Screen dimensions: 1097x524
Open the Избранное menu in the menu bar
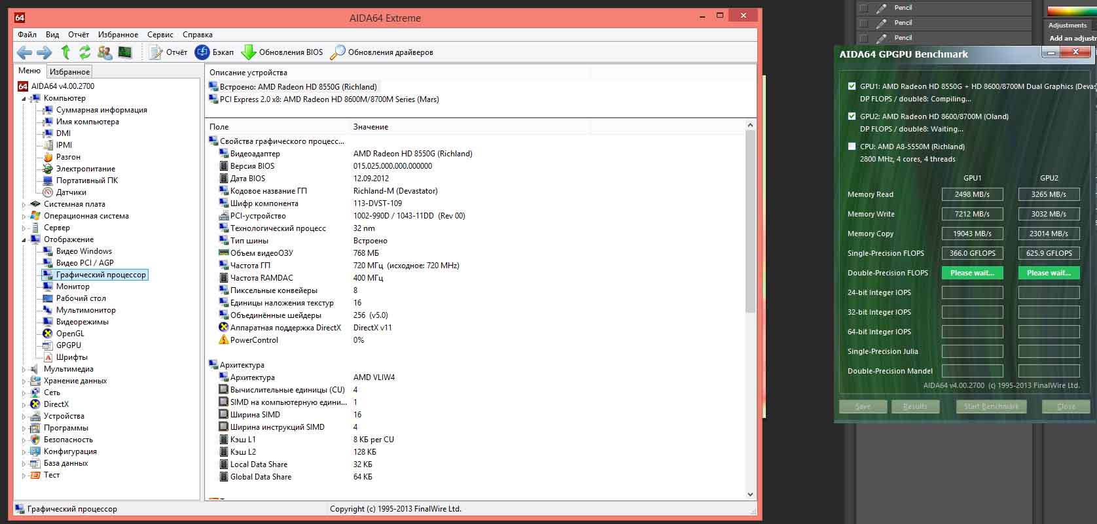[x=118, y=35]
